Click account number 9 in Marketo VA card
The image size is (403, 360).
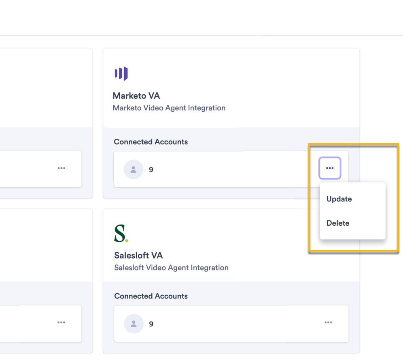pos(151,169)
